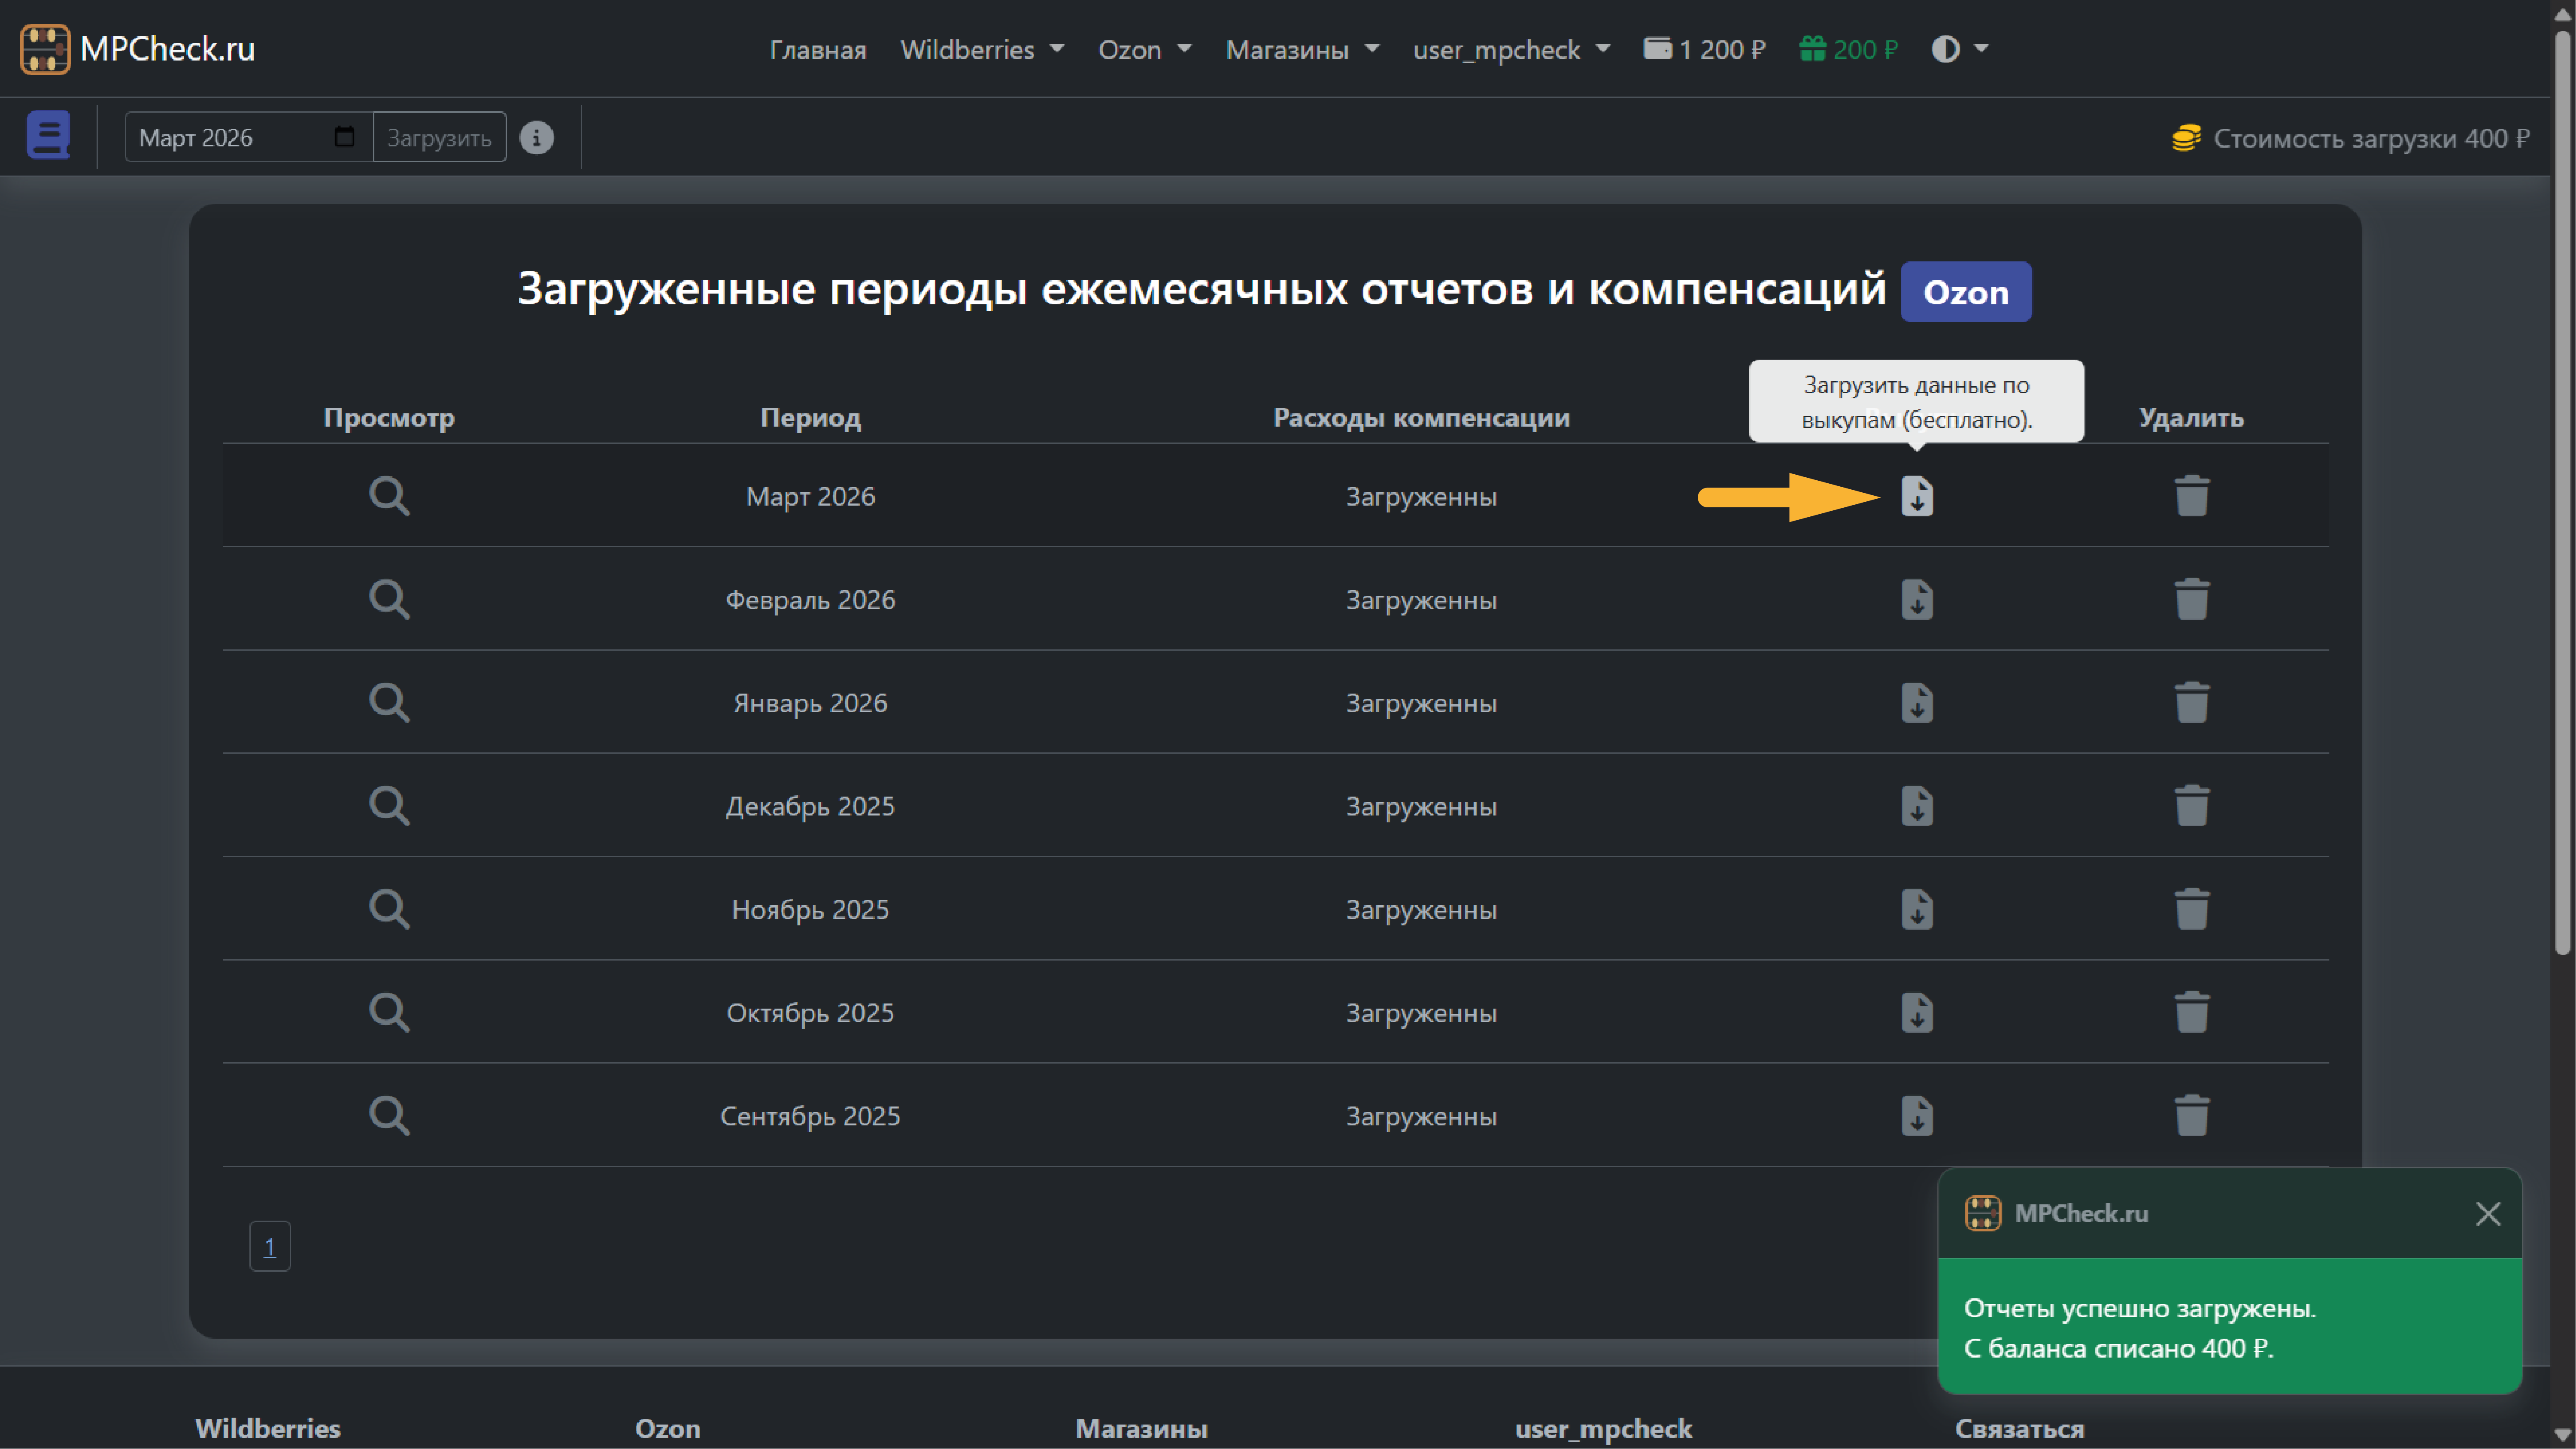Screen dimensions: 2576x1449
Task: Open the Магазины navigation menu
Action: [1301, 49]
